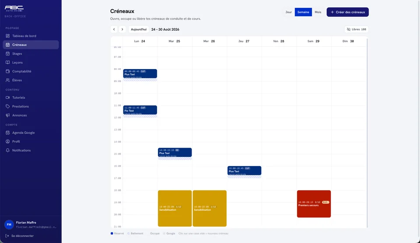Click the Stages calendar-check icon
This screenshot has height=243, width=420.
click(8, 53)
